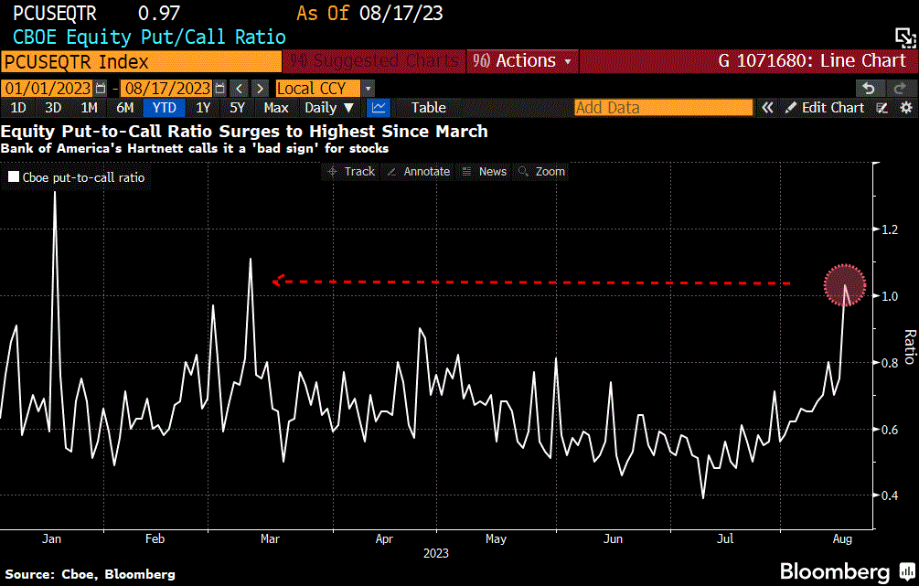Open Suggested Charts menu

click(374, 61)
